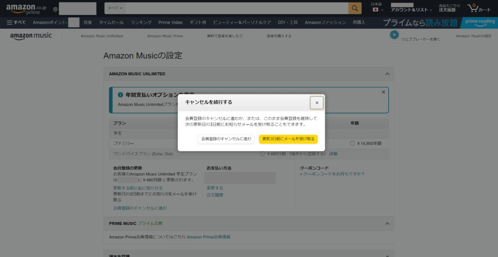Open the hamburger すべて menu
Viewport: 498px width, 257px height.
pyautogui.click(x=16, y=22)
